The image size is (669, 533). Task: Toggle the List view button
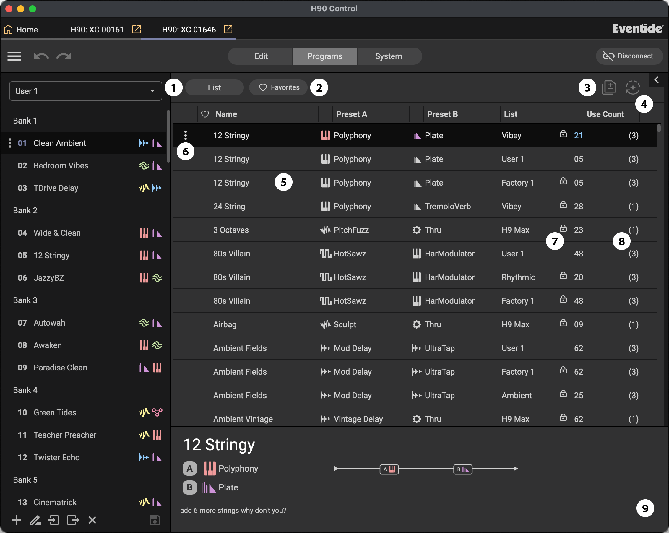click(x=215, y=87)
